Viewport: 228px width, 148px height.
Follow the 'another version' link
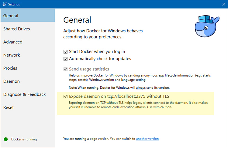147,139
